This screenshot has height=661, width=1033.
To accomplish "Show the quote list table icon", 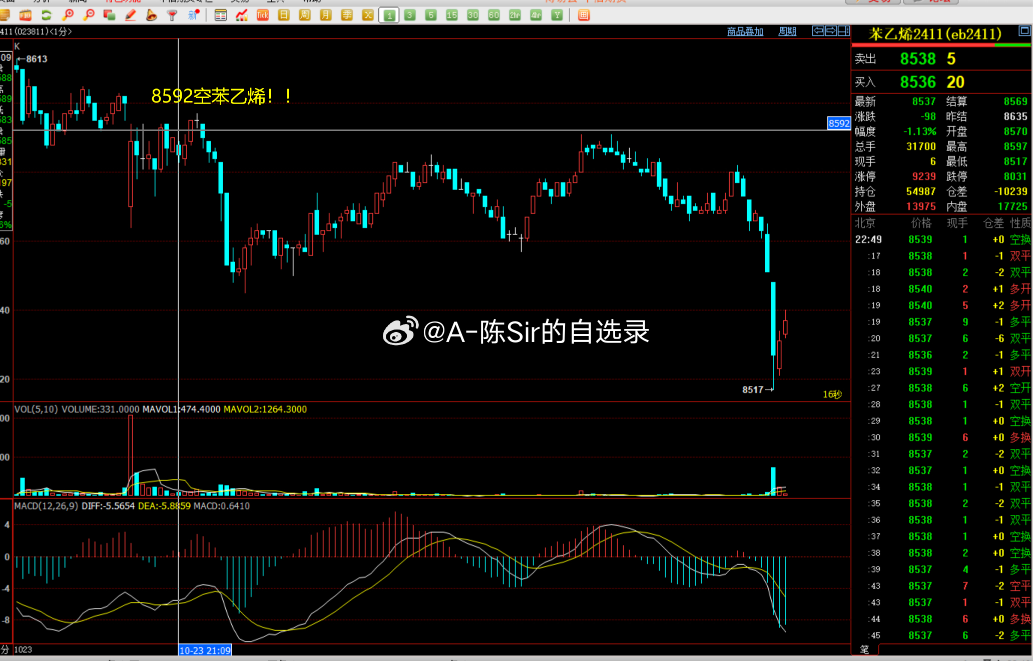I will tap(220, 15).
